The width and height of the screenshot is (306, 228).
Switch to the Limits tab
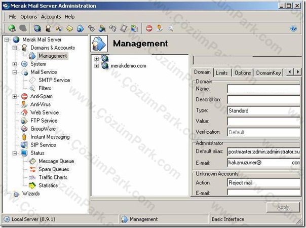pos(222,73)
